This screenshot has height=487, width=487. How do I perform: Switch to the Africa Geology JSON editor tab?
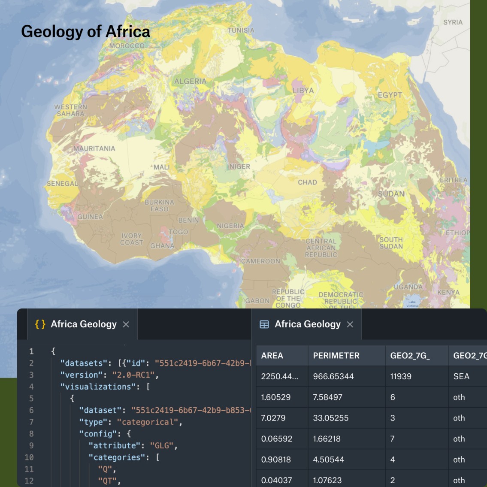[x=82, y=324]
